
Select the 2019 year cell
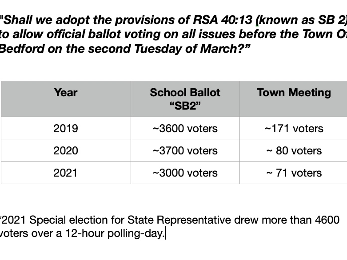(65, 129)
